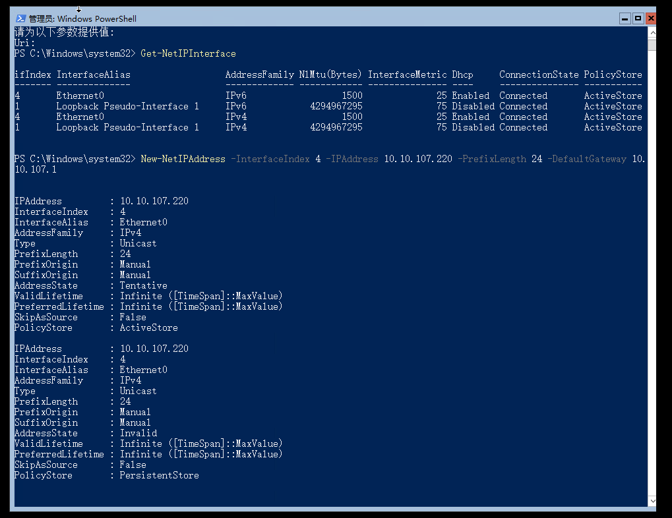Click the -DefaultGateway parameter text
Screen dimensions: 672x518
[587, 159]
